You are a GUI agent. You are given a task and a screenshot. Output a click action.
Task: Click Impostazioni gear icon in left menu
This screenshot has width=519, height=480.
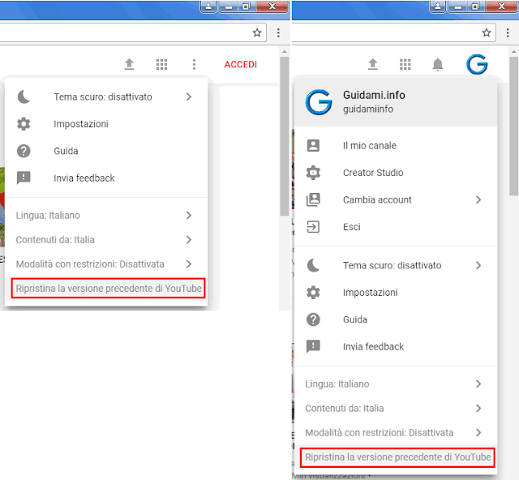tap(24, 124)
